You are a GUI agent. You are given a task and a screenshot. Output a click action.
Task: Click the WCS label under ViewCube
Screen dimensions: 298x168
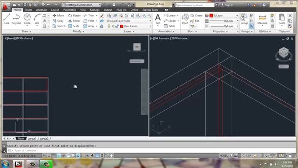pyautogui.click(x=284, y=66)
